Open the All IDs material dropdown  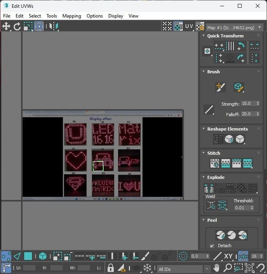[183, 269]
